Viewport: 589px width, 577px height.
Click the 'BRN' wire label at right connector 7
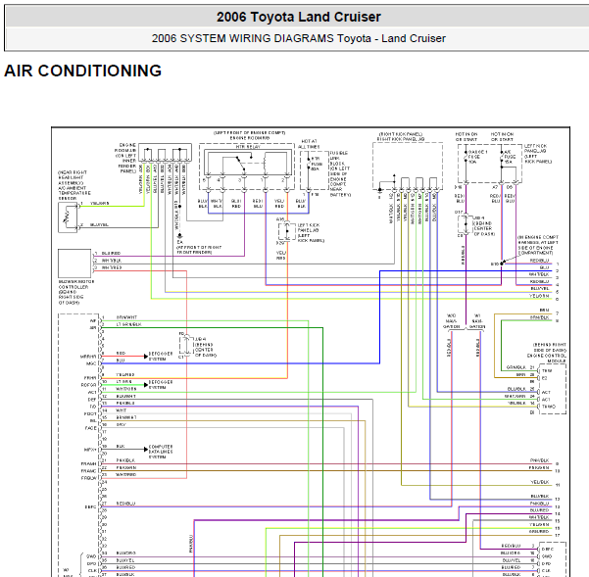pyautogui.click(x=544, y=311)
